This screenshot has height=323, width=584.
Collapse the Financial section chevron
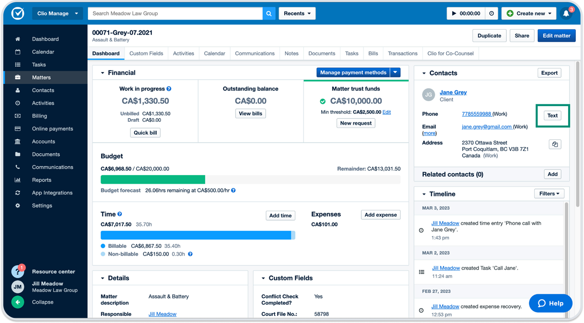pyautogui.click(x=102, y=72)
